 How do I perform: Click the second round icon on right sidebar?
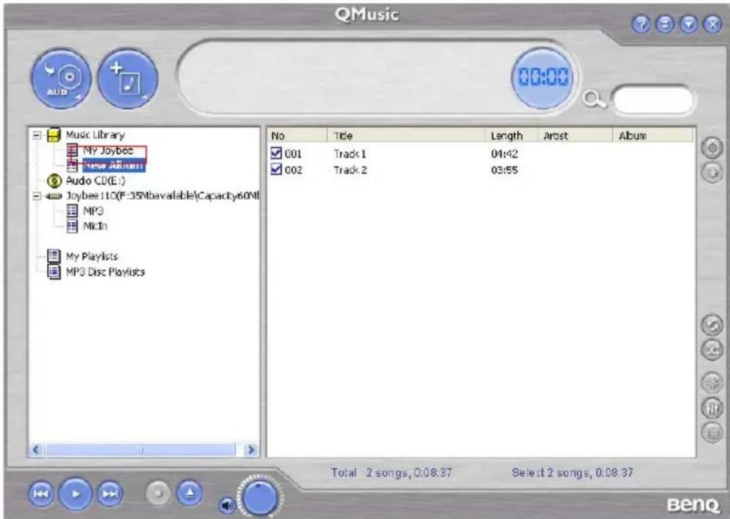click(712, 172)
